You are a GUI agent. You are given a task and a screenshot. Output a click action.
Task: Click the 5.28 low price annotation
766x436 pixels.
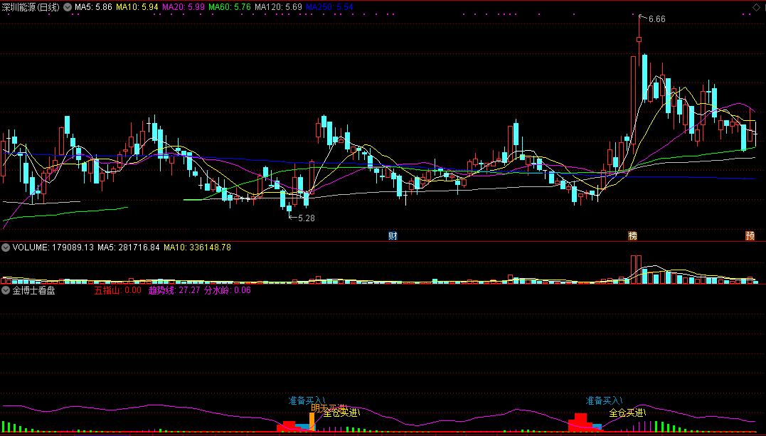coord(307,218)
